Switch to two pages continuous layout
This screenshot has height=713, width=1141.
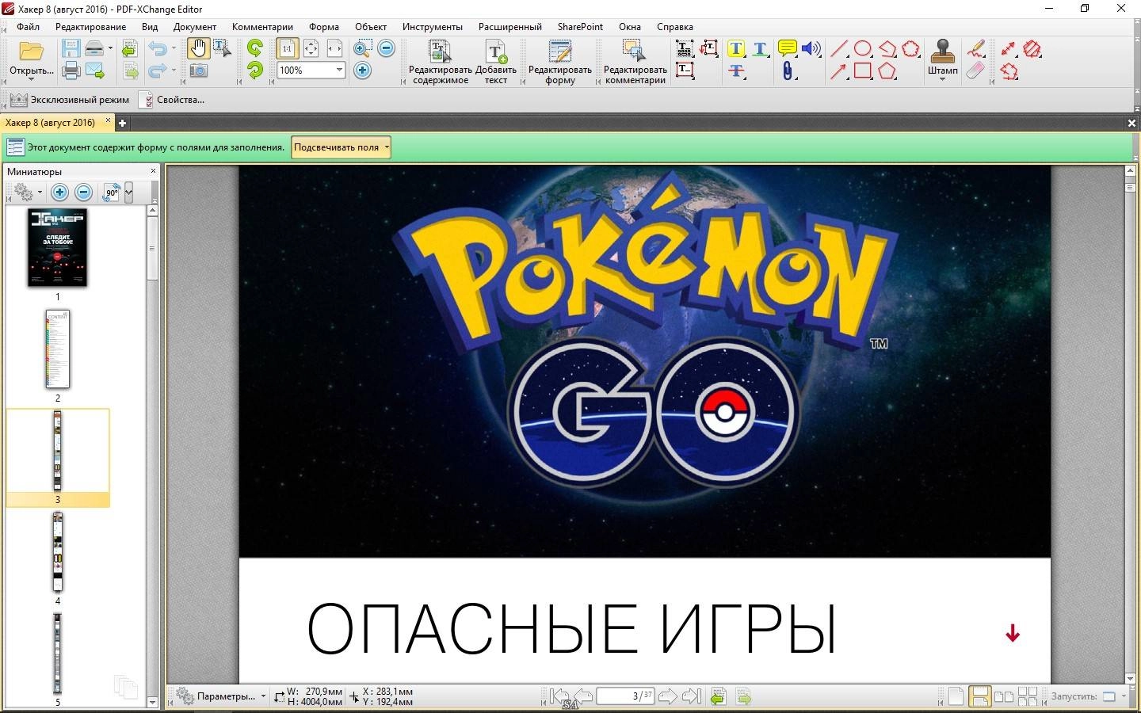coord(1028,696)
